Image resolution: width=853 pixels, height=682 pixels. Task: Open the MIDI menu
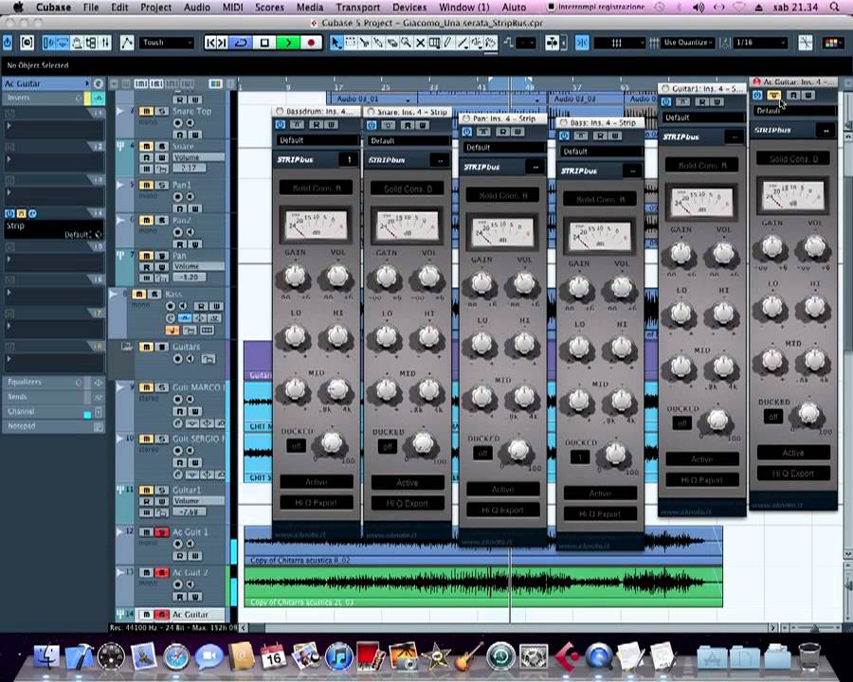point(232,7)
